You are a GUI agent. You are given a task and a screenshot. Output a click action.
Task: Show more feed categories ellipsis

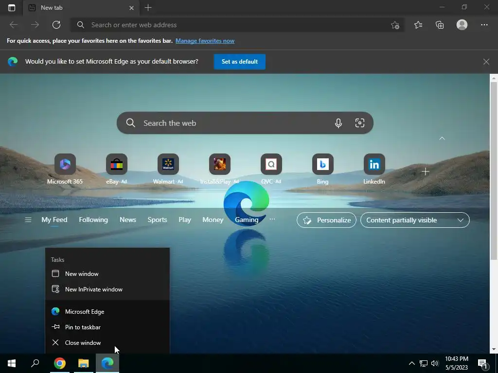click(x=272, y=219)
